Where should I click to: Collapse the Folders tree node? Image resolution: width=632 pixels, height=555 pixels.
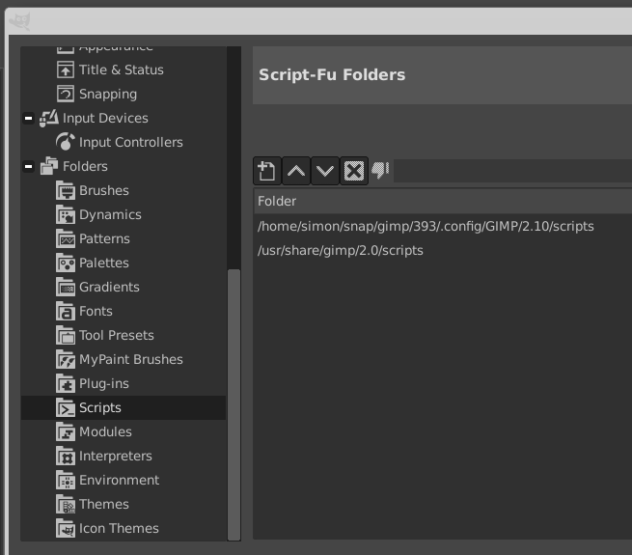tap(28, 166)
